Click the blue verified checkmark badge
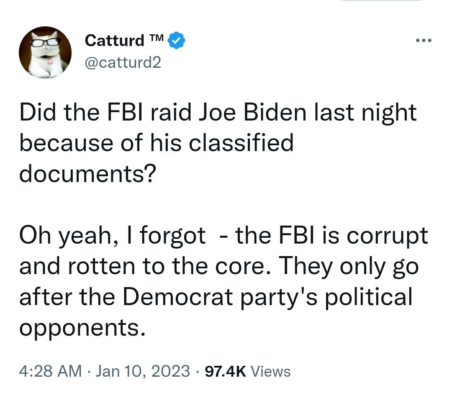 point(177,41)
